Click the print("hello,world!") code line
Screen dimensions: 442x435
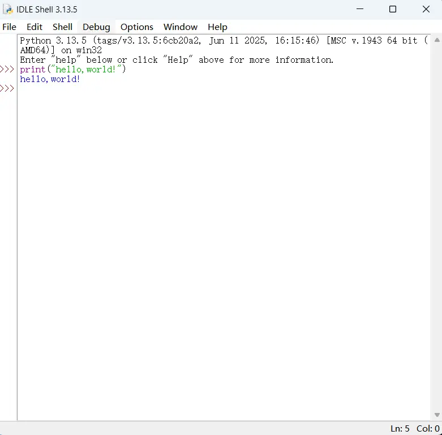point(73,70)
